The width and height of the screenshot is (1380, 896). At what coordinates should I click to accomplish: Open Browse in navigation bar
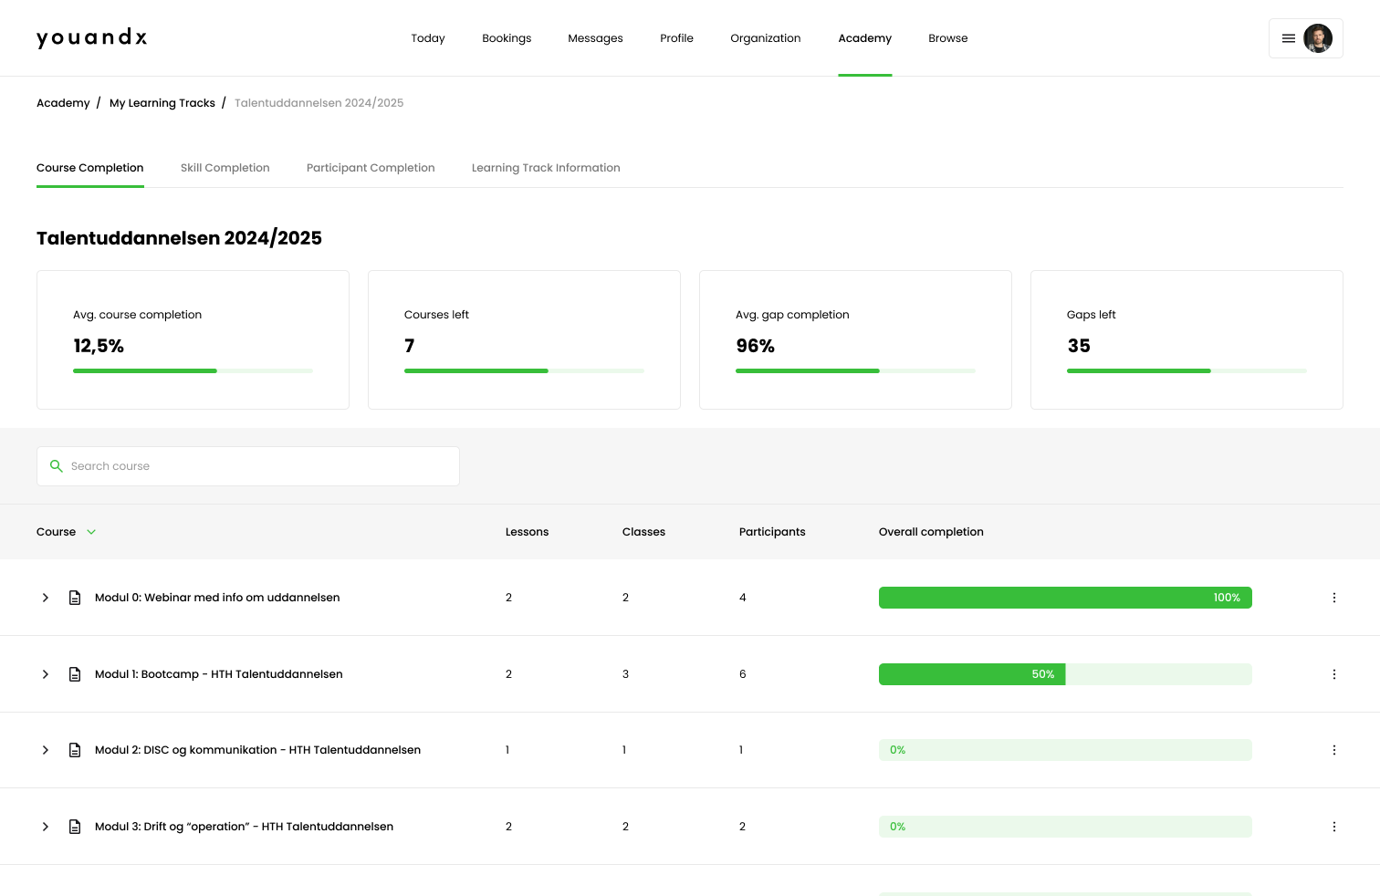948,38
